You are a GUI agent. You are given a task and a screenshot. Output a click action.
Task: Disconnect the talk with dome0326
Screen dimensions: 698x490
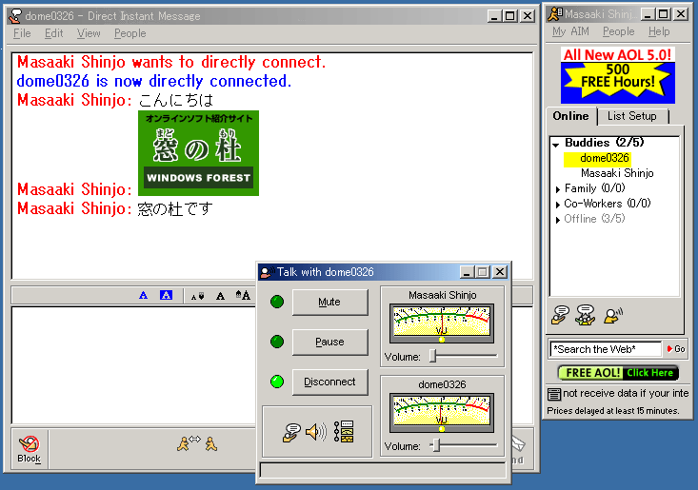point(329,382)
